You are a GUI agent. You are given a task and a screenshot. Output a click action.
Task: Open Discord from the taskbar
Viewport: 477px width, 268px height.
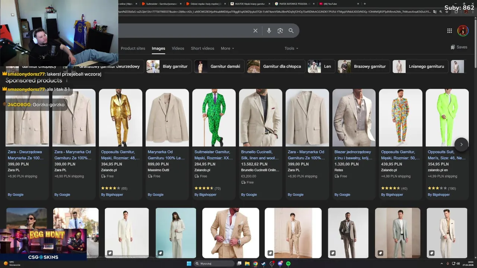pyautogui.click(x=280, y=264)
